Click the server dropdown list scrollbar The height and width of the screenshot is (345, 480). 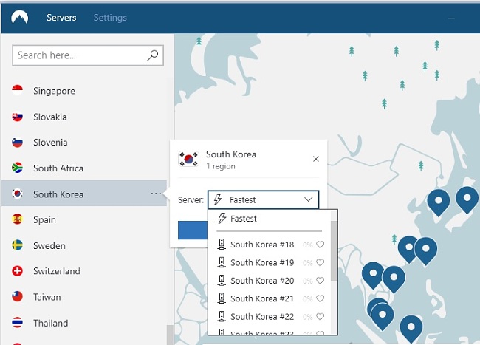pos(334,250)
